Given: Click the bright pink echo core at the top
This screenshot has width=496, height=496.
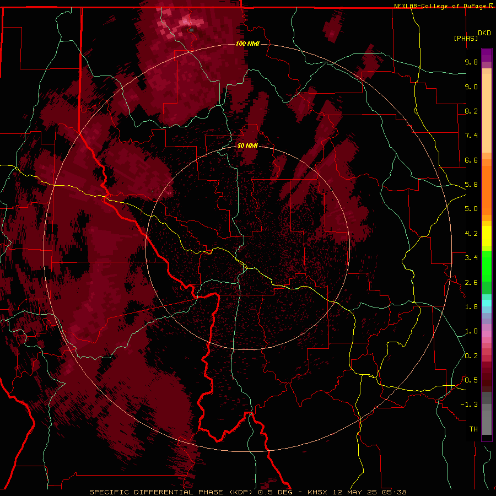Looking at the screenshot, I should click(186, 22).
